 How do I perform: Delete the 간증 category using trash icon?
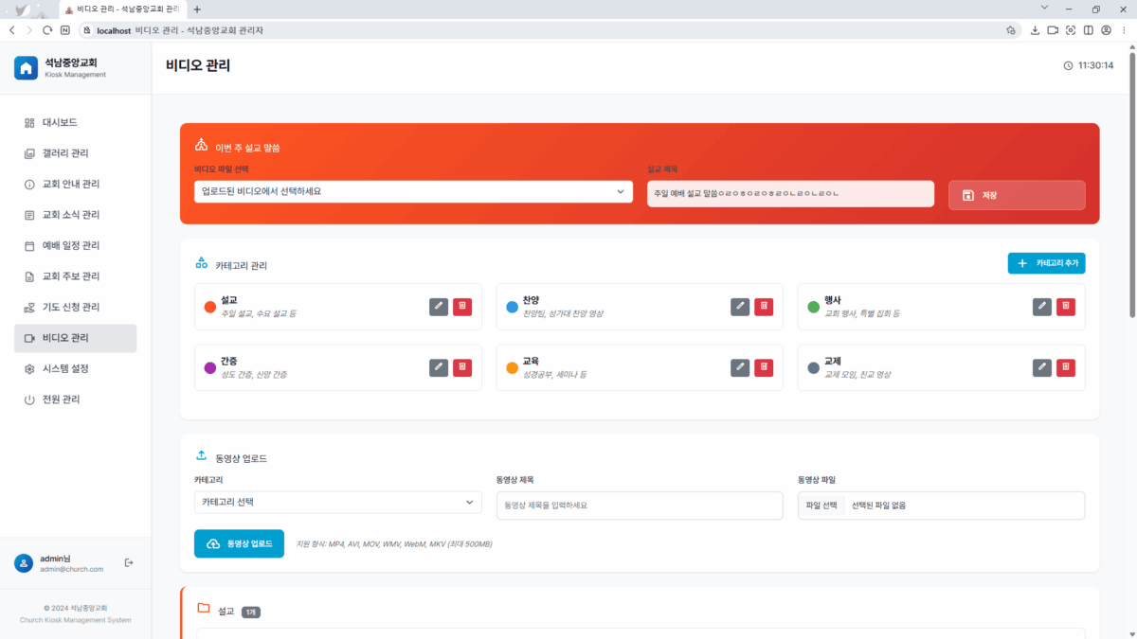[462, 367]
